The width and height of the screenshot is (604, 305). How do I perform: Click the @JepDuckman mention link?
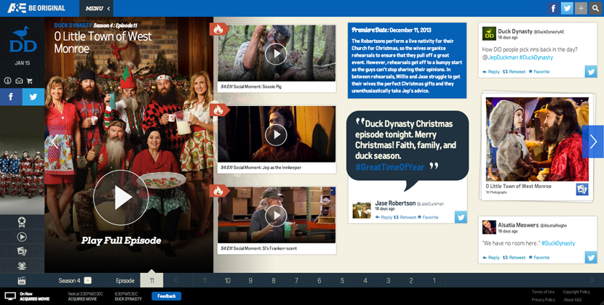click(x=500, y=57)
